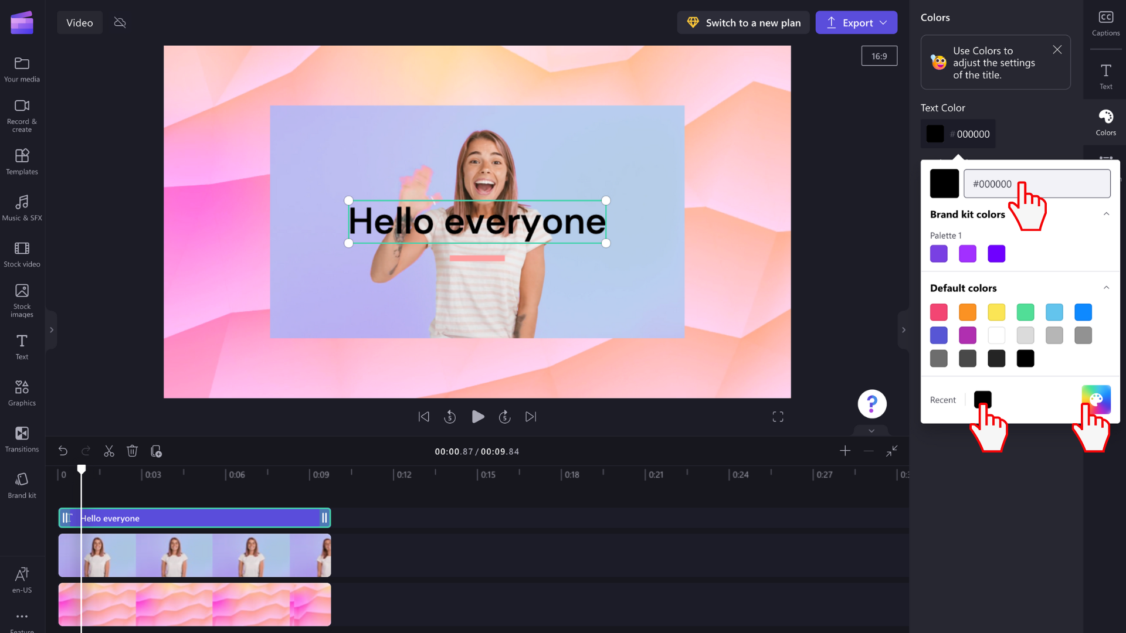Toggle the help button overlay
1126x633 pixels.
[871, 403]
